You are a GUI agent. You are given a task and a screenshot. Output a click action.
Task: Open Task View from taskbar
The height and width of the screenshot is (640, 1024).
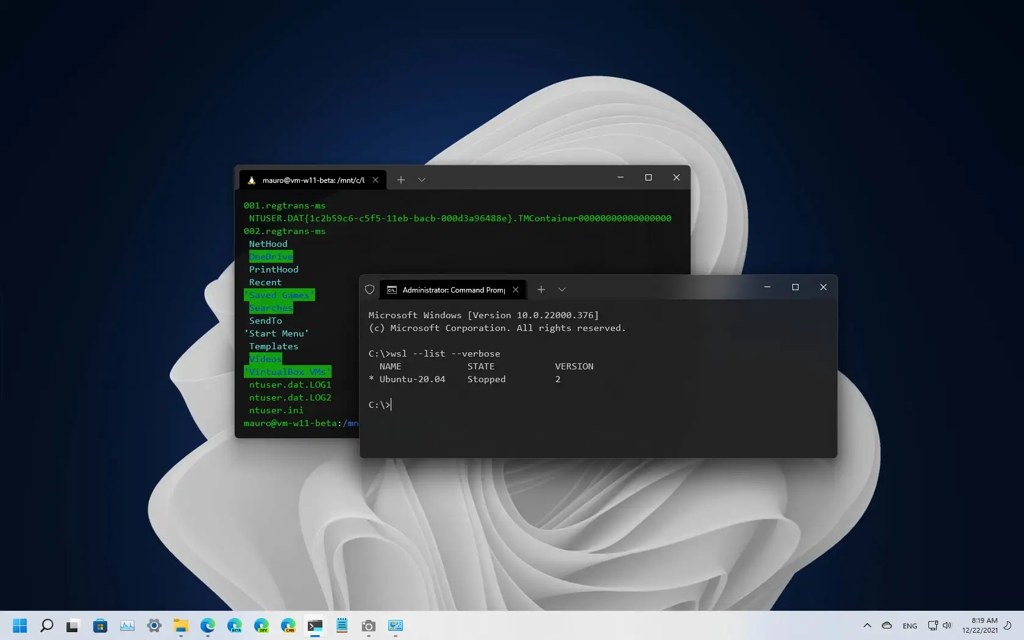pyautogui.click(x=73, y=625)
